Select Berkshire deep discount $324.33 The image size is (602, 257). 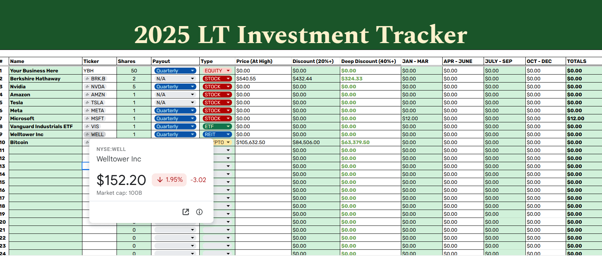point(371,79)
